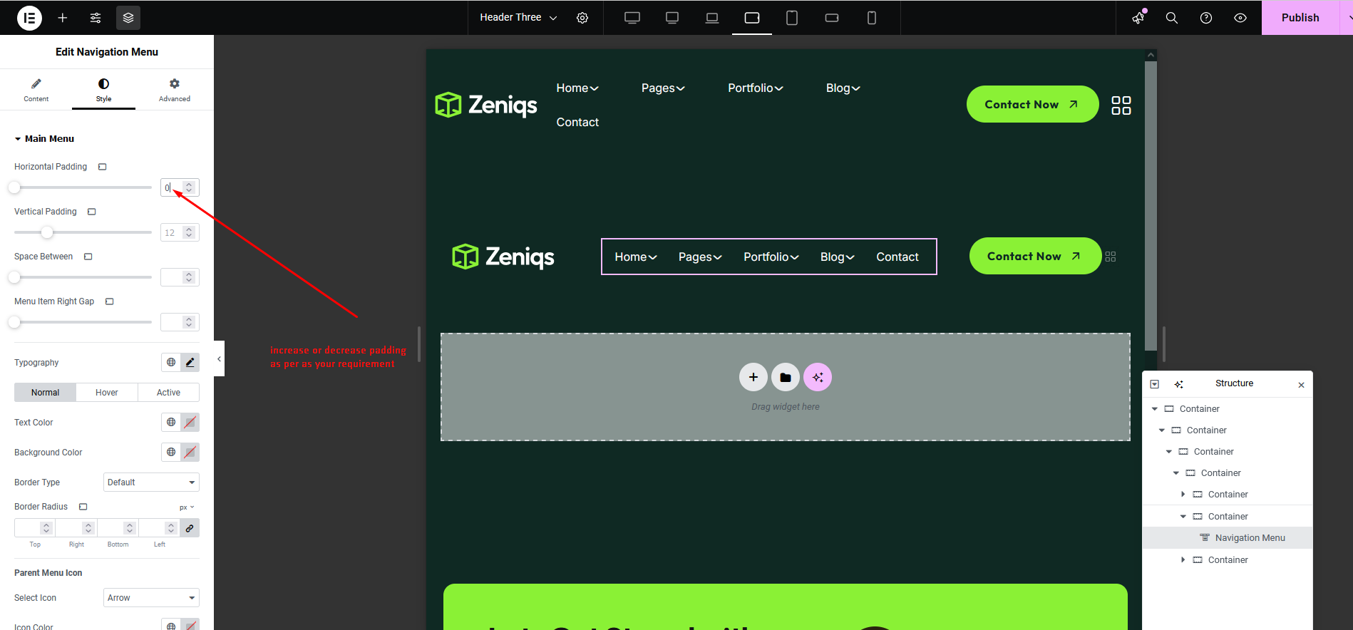Viewport: 1353px width, 630px height.
Task: Switch to tablet portrait device preview
Action: coord(792,18)
